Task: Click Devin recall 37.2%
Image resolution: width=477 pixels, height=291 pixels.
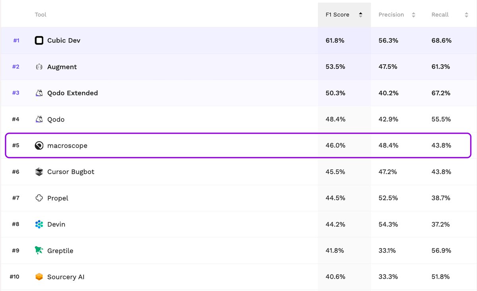Action: 440,224
